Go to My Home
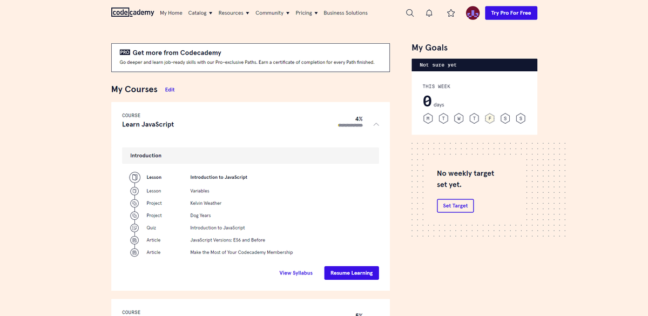The image size is (648, 316). click(x=171, y=12)
